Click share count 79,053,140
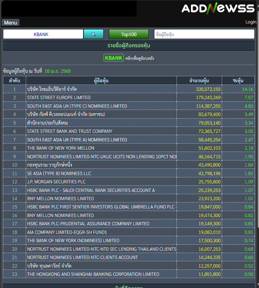 click(x=209, y=123)
